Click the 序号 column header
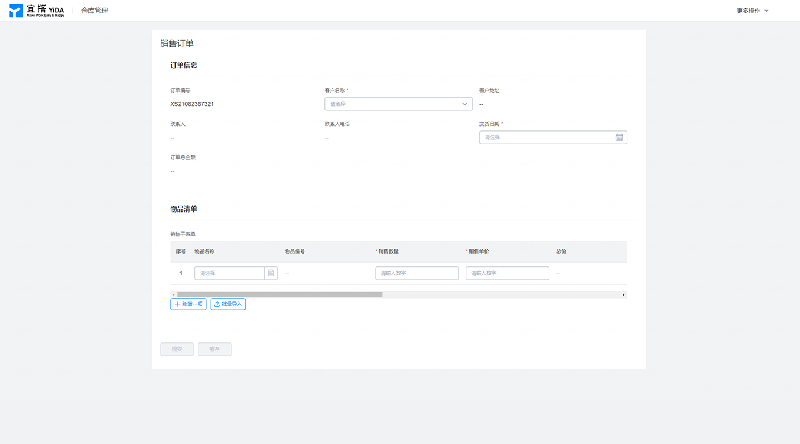Screen dimensions: 800x444 181,251
